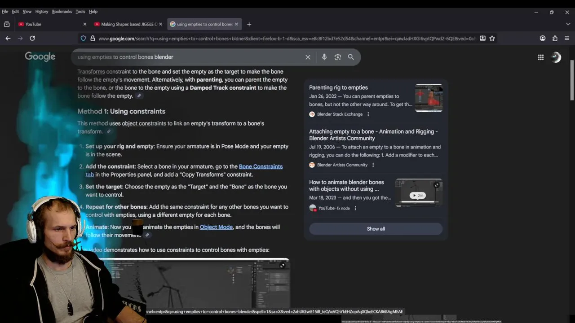Open the Firefox application menu button
This screenshot has width=575, height=323.
click(x=567, y=39)
